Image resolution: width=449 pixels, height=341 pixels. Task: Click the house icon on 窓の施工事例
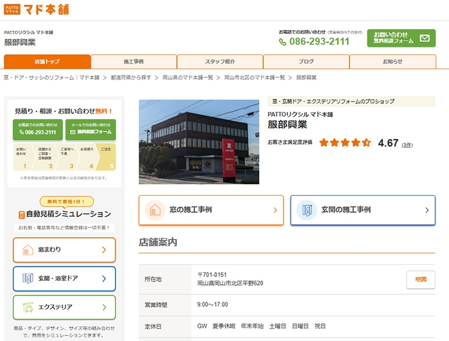tap(155, 210)
